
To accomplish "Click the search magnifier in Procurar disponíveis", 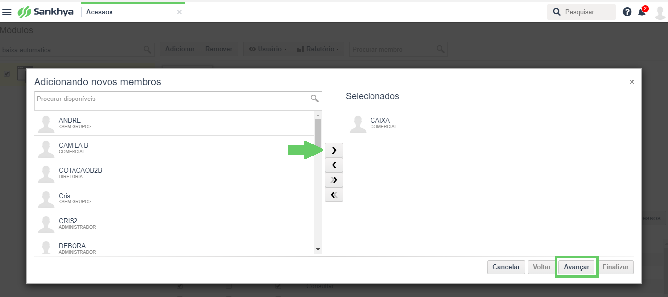I will [x=314, y=99].
